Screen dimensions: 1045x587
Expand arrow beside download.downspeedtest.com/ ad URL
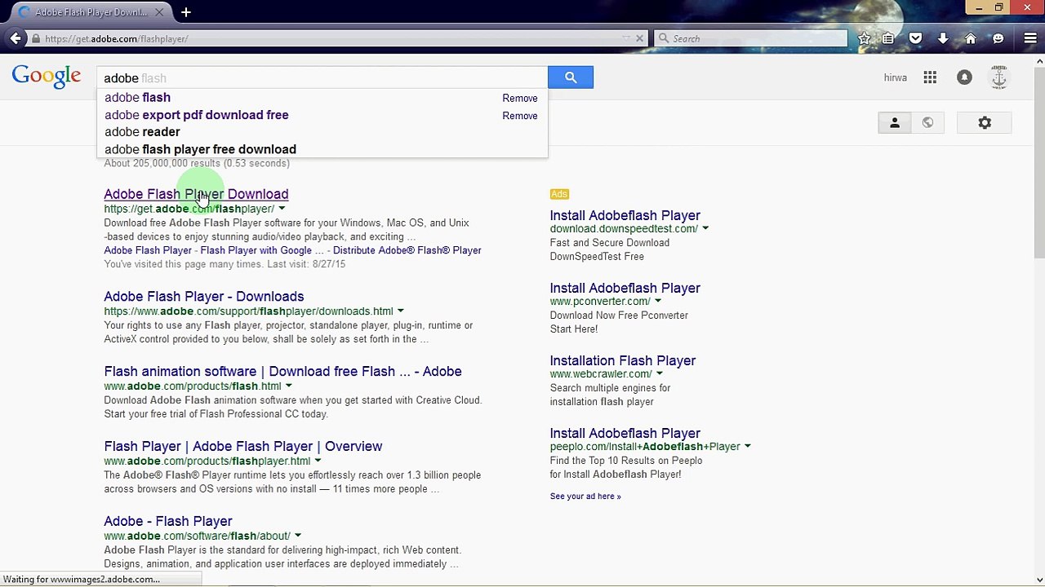(x=705, y=229)
